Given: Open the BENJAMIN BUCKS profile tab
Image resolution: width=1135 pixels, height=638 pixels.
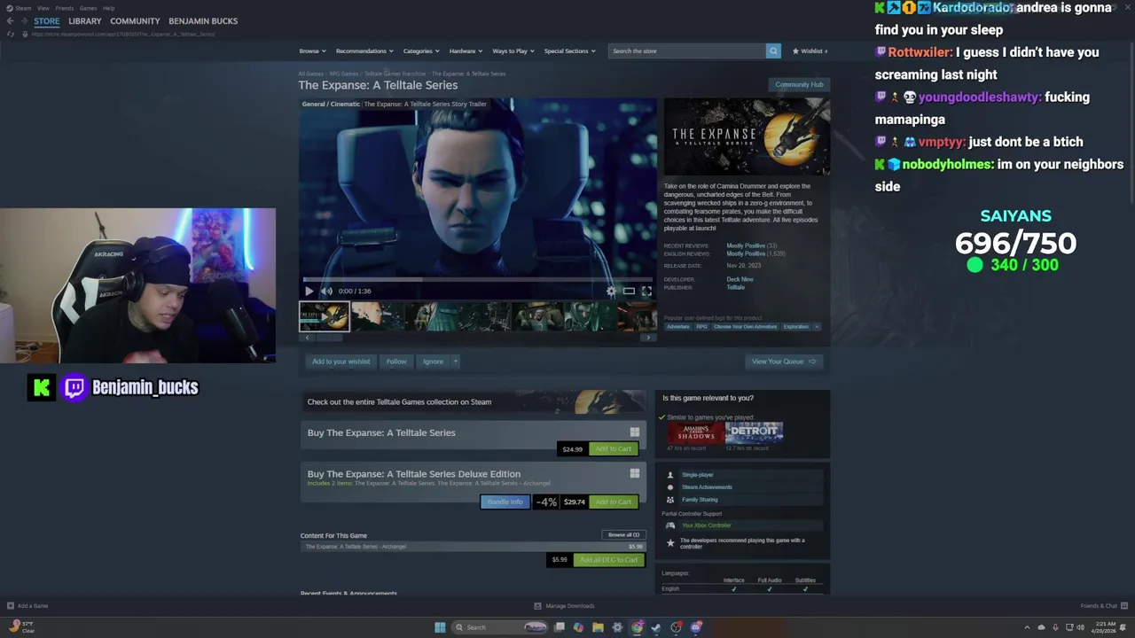Looking at the screenshot, I should (x=203, y=21).
